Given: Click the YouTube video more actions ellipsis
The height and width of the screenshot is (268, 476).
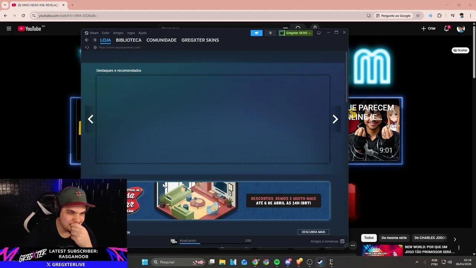Looking at the screenshot, I should coord(353,245).
